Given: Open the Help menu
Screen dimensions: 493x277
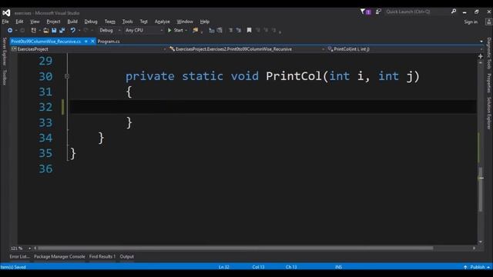Looking at the screenshot, I should 205,22.
